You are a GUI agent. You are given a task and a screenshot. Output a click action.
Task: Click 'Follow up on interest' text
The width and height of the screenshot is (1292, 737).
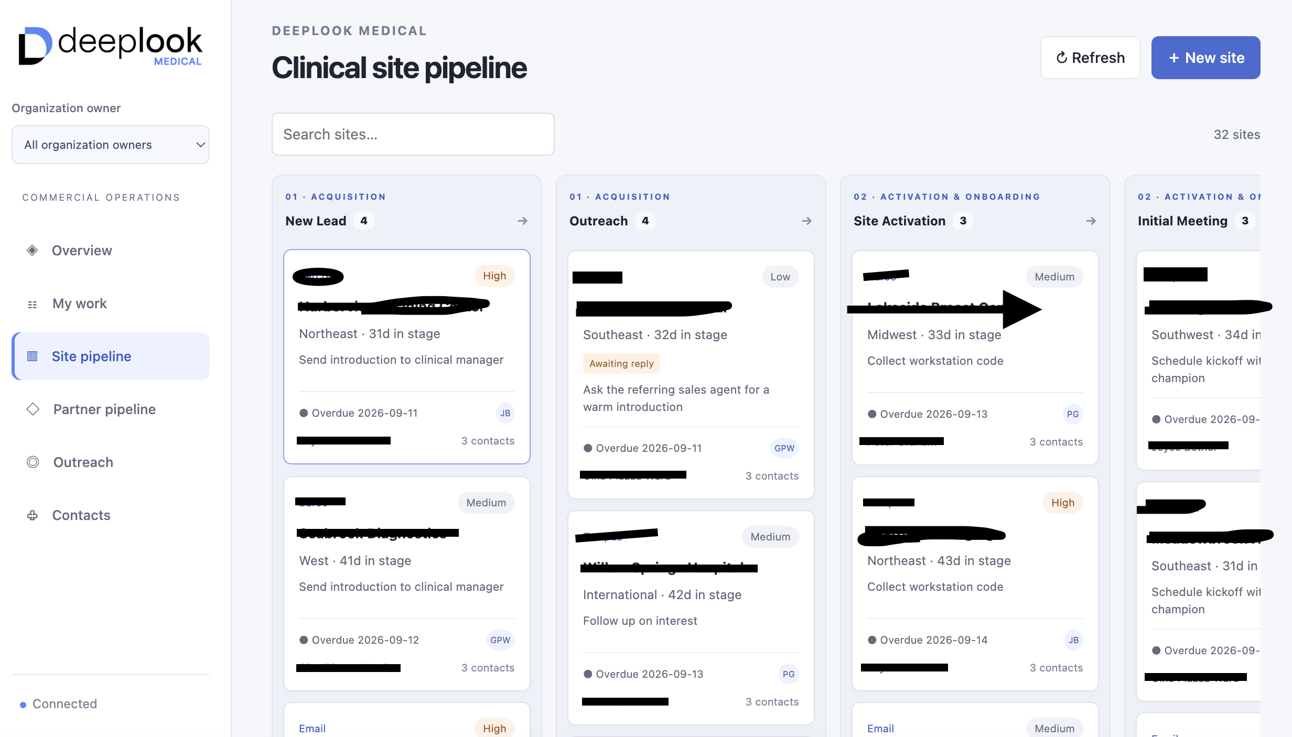(x=640, y=621)
